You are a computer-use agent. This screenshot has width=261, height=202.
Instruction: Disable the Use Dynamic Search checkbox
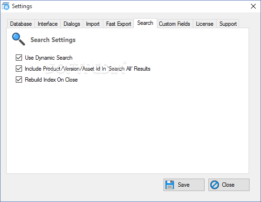coord(19,58)
